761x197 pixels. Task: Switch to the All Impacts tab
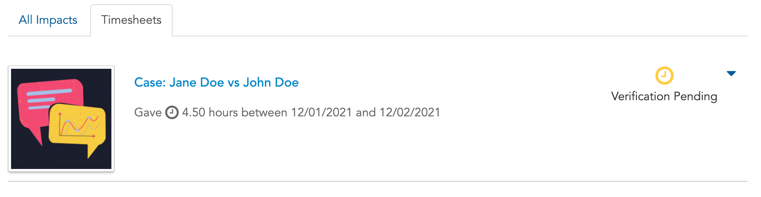point(48,20)
